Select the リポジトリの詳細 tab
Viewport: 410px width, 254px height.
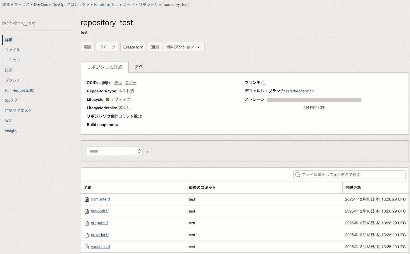pos(105,67)
